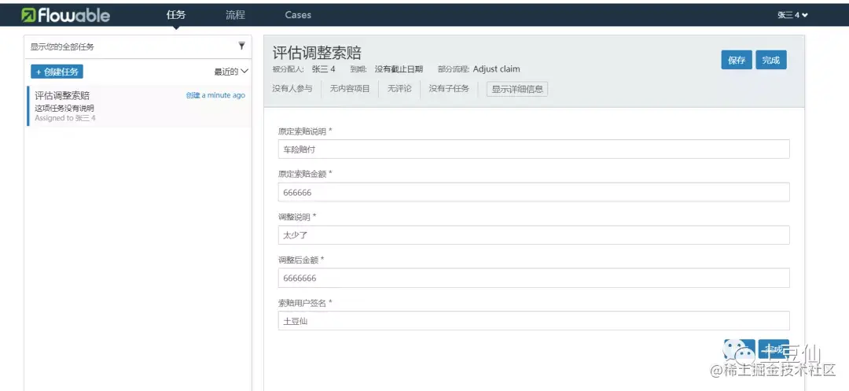Click 没有人参与 section
This screenshot has width=849, height=391.
tap(292, 89)
